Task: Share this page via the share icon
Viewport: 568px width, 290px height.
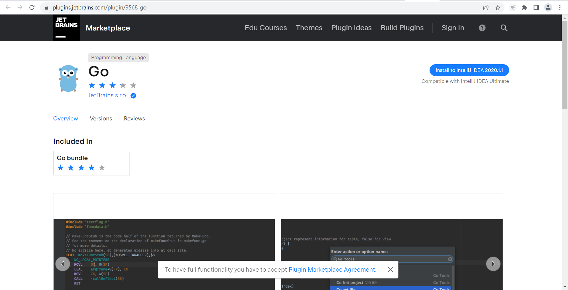Action: [486, 8]
